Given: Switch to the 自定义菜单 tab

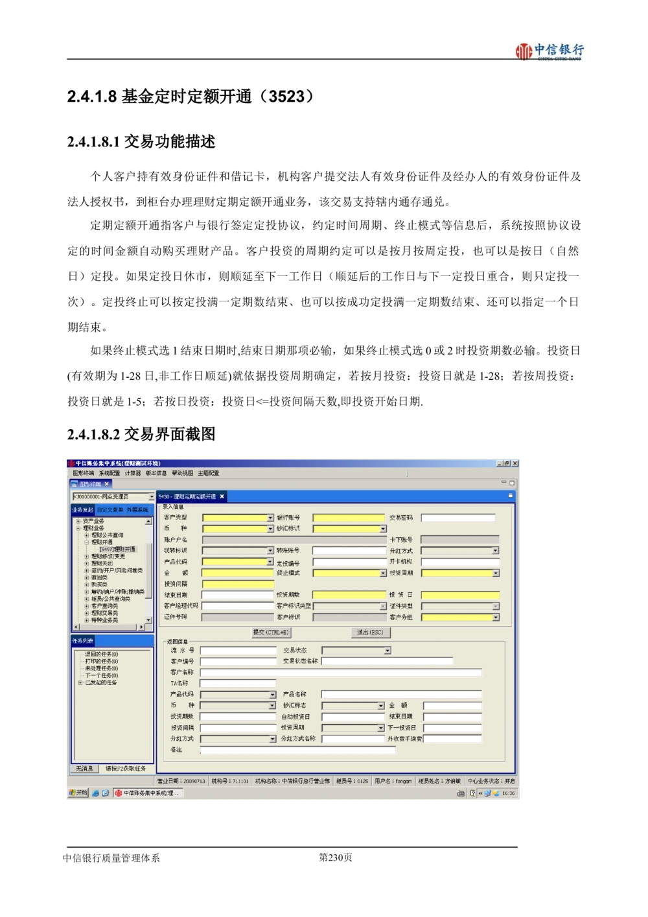Looking at the screenshot, I should point(110,510).
